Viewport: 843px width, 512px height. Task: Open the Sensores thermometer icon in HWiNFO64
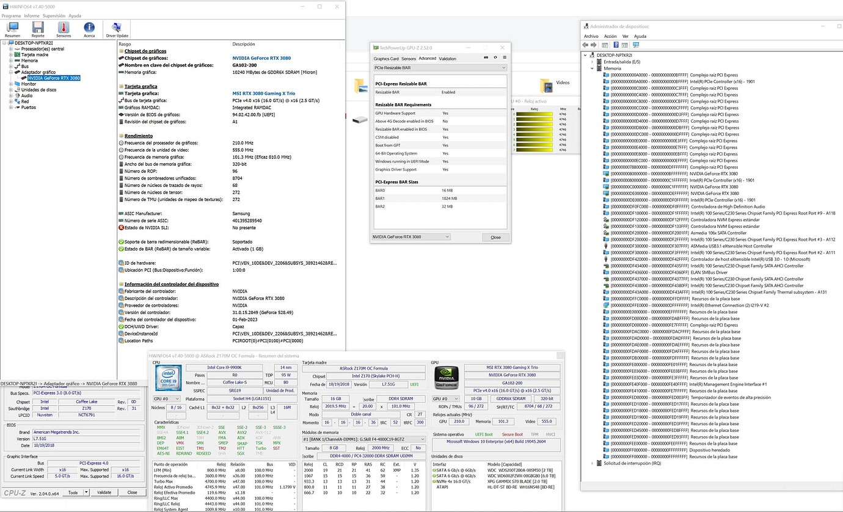coord(63,26)
